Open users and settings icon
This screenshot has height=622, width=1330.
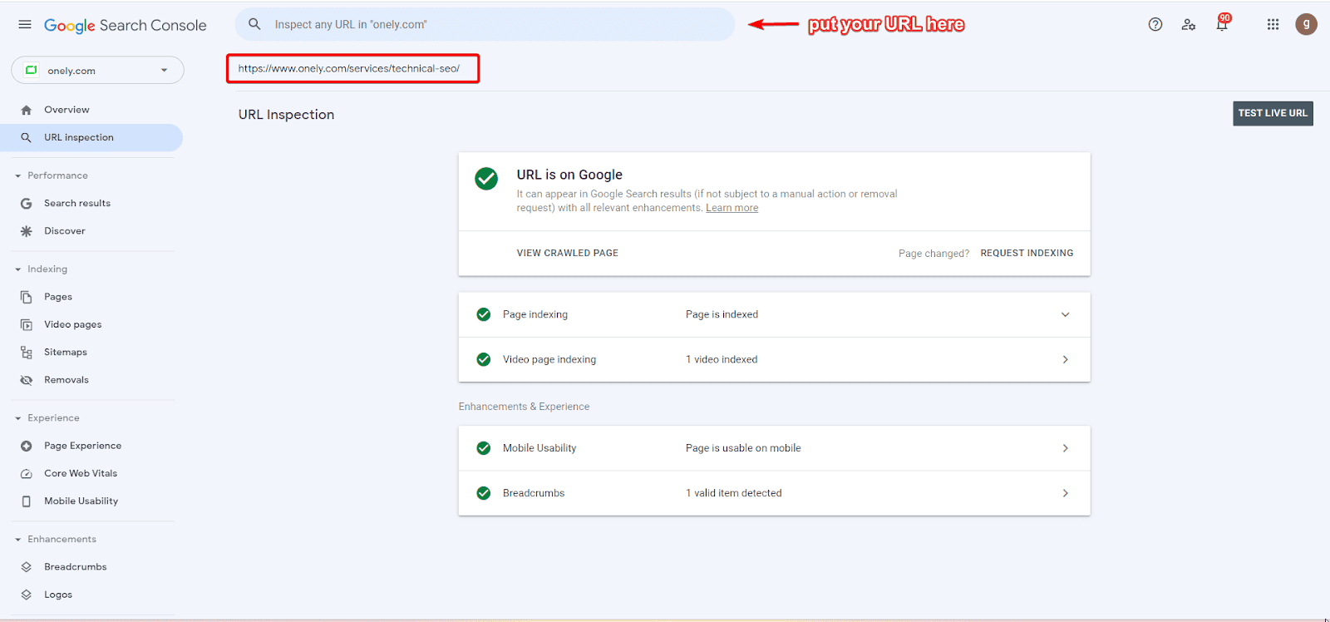(x=1189, y=25)
